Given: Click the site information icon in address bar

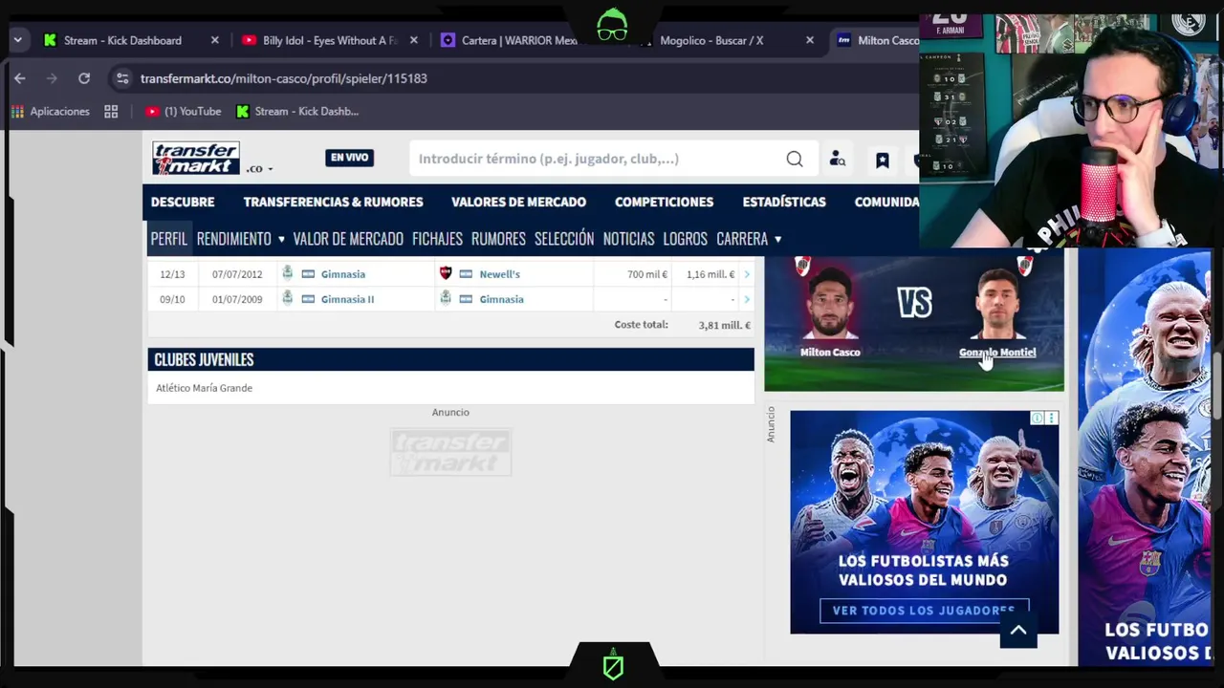Looking at the screenshot, I should point(121,78).
